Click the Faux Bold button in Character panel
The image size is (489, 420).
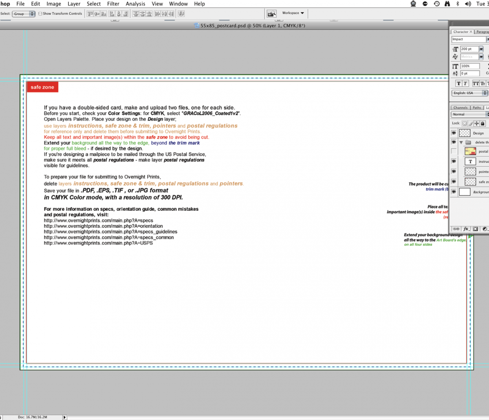point(458,83)
